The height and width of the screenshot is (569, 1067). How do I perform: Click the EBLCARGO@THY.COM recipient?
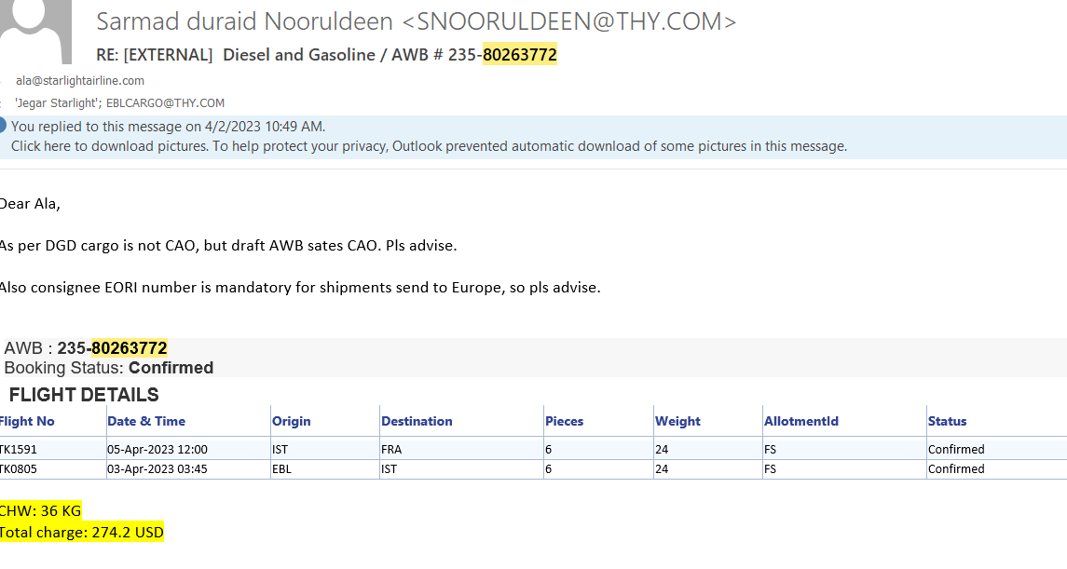click(x=166, y=103)
